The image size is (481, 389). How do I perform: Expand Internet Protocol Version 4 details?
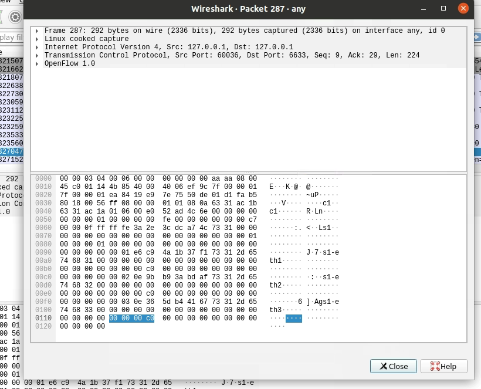(x=37, y=48)
